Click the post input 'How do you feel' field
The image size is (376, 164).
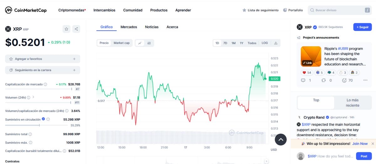coord(331,156)
